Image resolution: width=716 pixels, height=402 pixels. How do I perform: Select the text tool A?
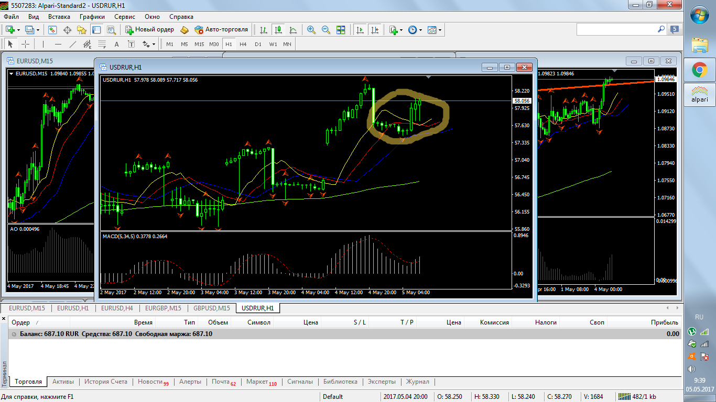click(x=116, y=44)
